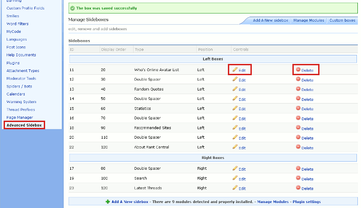Click the red delete icon for Recommended Sites

(x=298, y=127)
